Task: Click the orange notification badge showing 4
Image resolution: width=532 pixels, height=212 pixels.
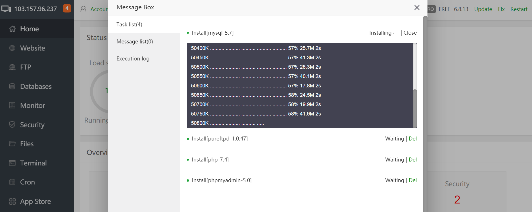Action: coord(67,8)
